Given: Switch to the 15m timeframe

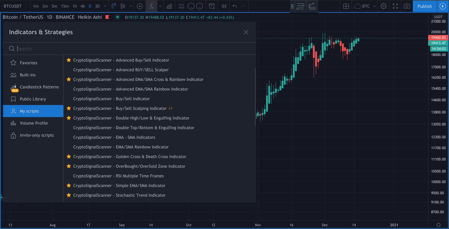Looking at the screenshot, I should coord(64,6).
